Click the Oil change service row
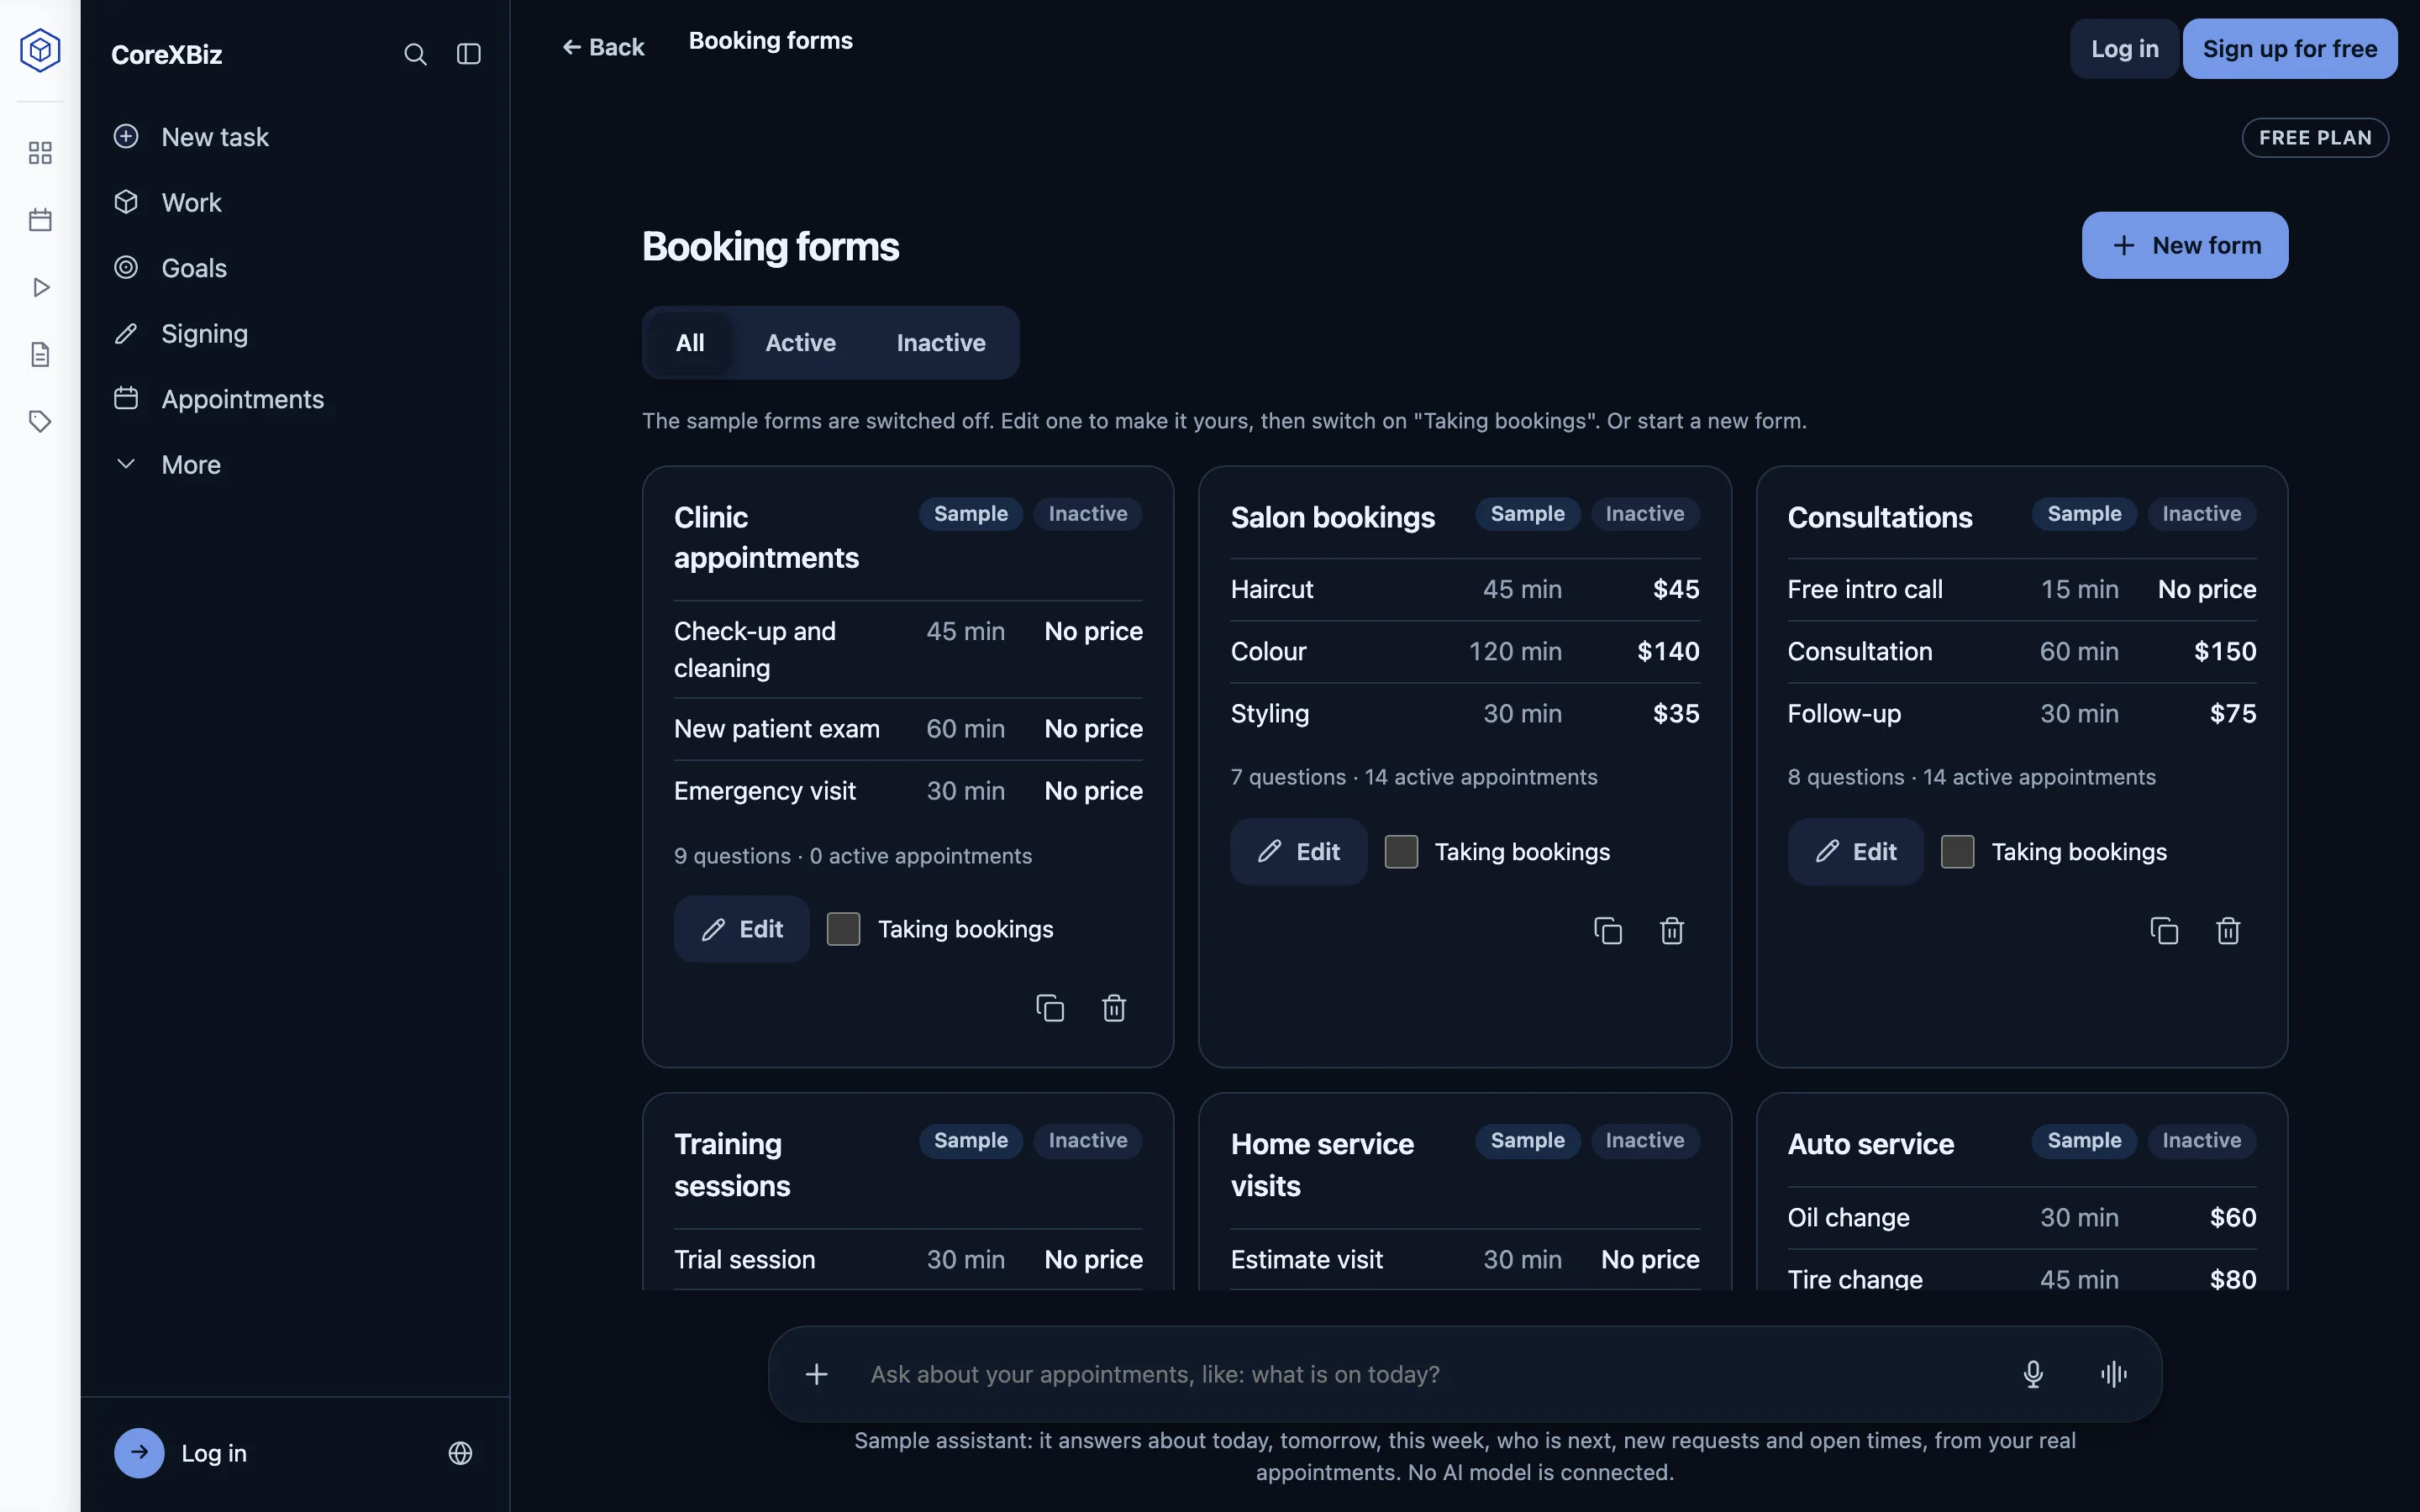Viewport: 2420px width, 1512px height. pyautogui.click(x=2022, y=1217)
